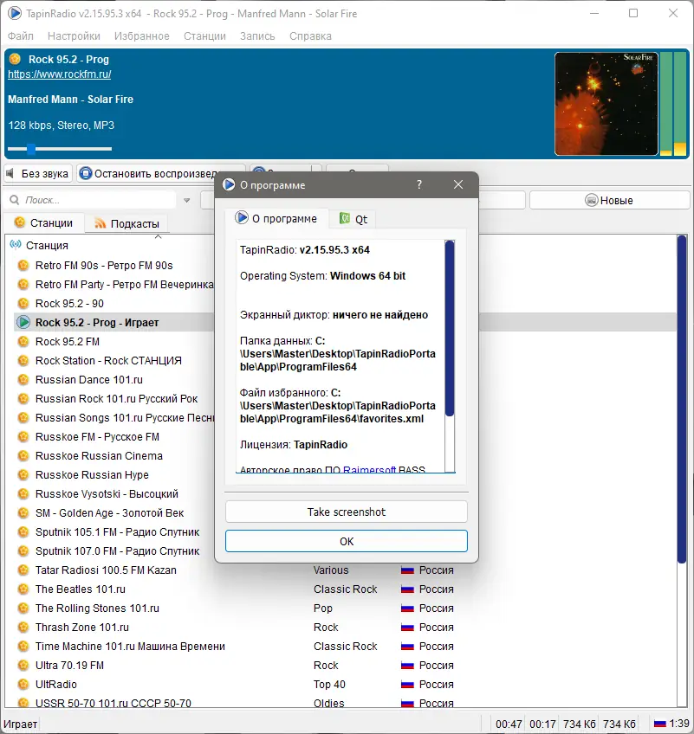Click the sort arrow above the Станция column
694x734 pixels.
tap(159, 237)
